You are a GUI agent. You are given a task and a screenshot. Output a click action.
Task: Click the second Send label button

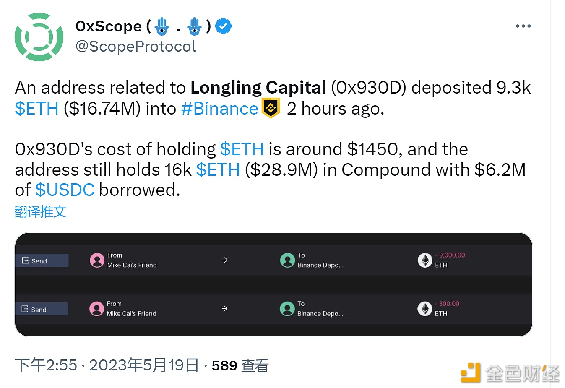coord(41,309)
